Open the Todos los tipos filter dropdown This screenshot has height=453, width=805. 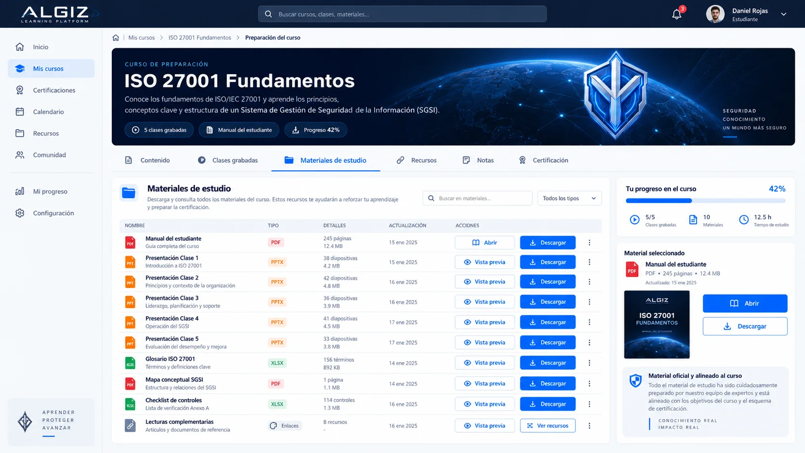[570, 198]
